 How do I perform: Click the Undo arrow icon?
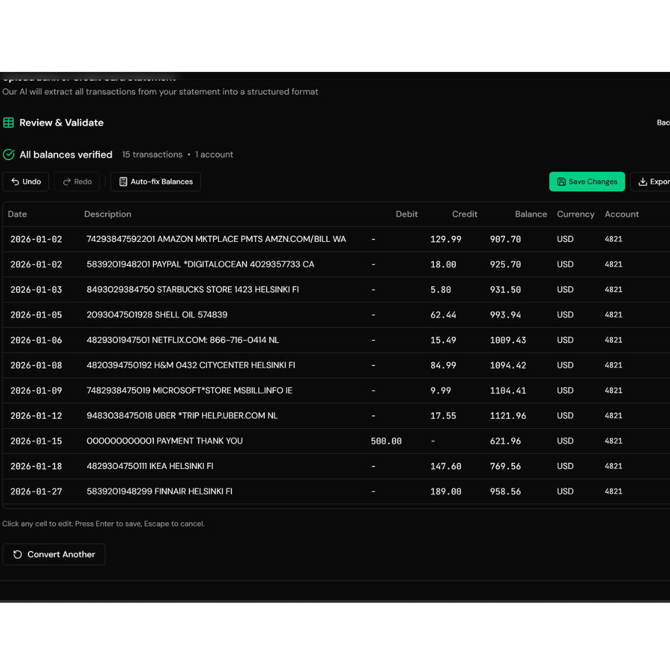click(14, 181)
